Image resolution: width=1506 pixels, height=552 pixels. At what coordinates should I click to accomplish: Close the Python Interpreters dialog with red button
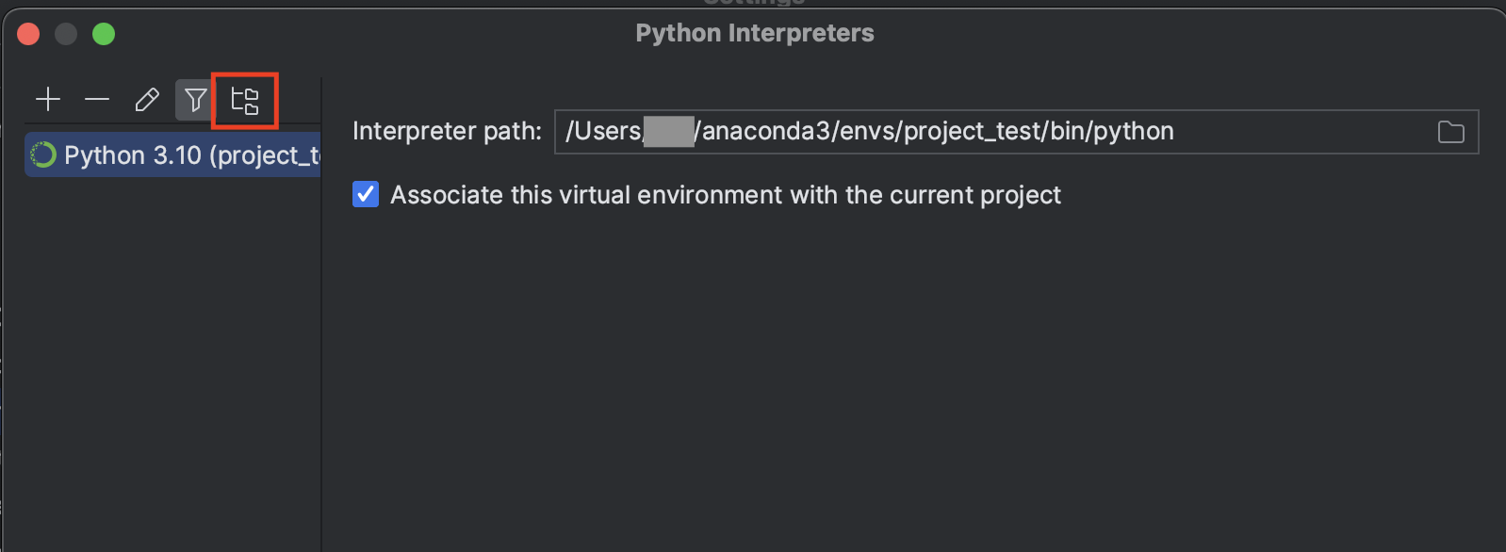click(x=28, y=34)
